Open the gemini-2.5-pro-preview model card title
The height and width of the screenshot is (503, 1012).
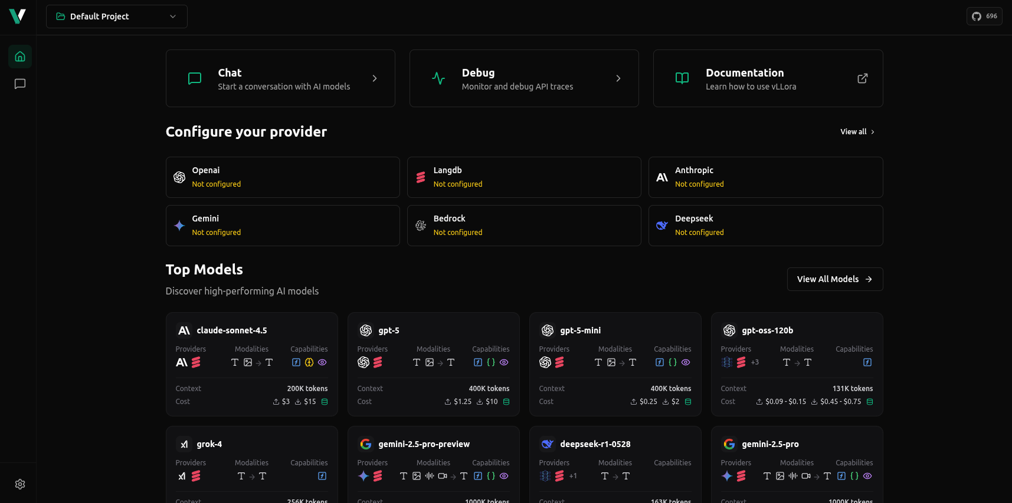coord(424,444)
